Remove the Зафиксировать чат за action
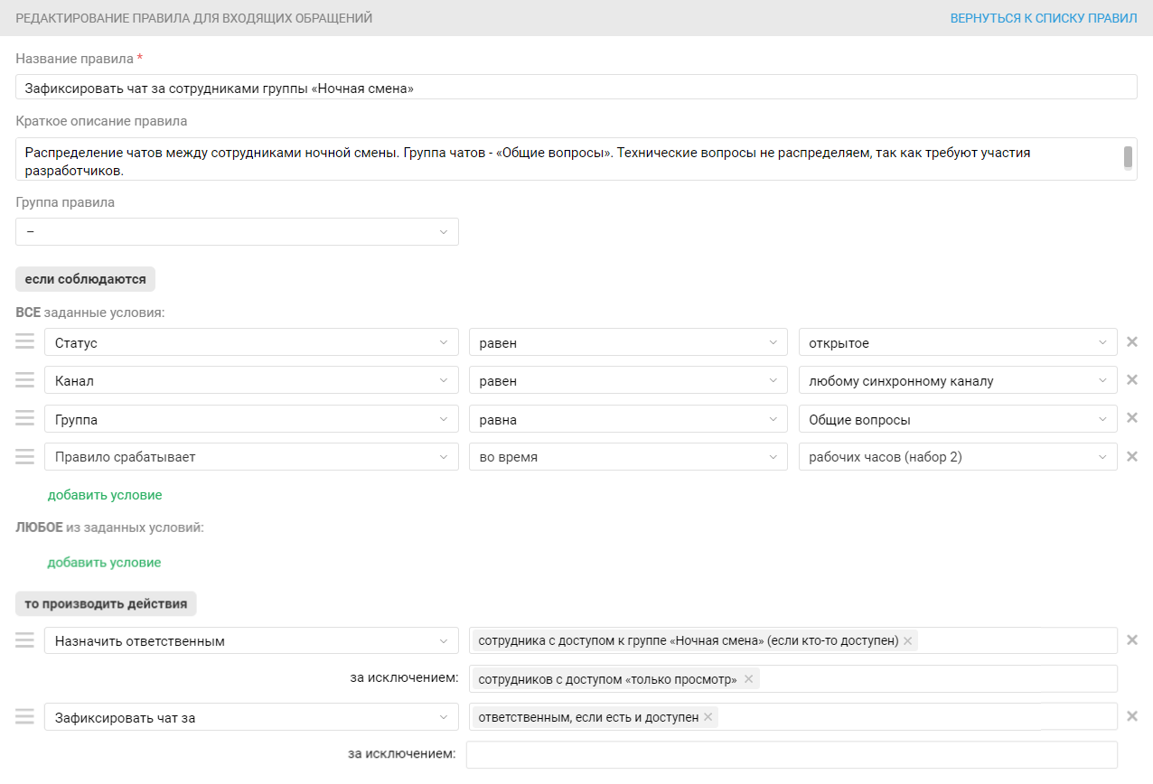Viewport: 1153px width, 784px height. [x=1131, y=716]
